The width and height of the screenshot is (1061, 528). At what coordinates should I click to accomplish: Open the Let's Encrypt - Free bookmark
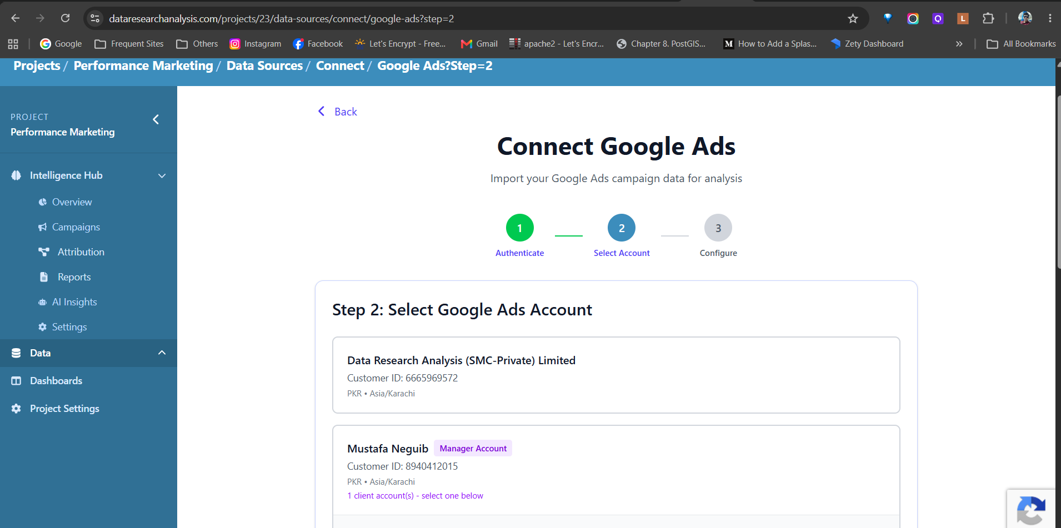401,44
